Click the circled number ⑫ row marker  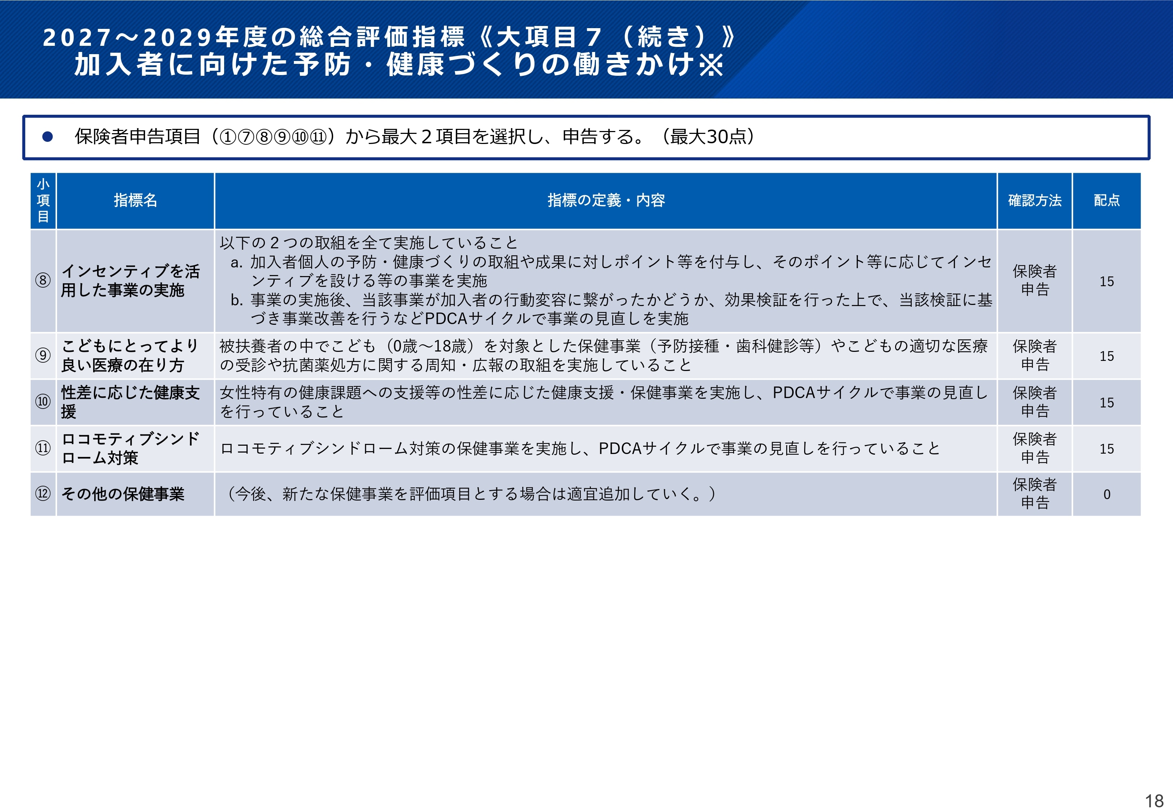pyautogui.click(x=43, y=493)
